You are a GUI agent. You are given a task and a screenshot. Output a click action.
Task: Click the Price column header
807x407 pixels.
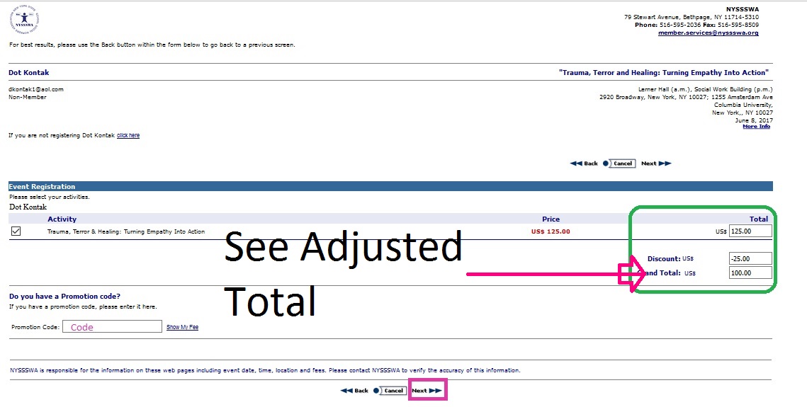click(551, 219)
